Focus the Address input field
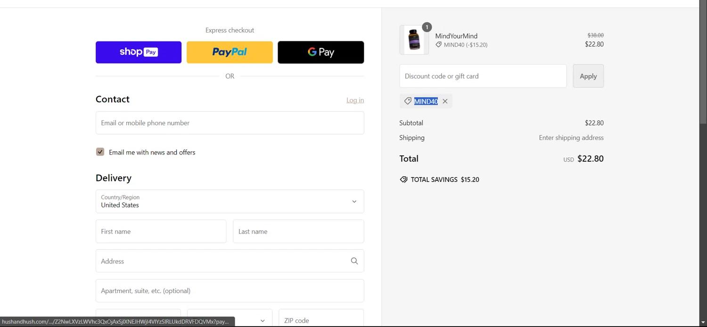707x327 pixels. coord(230,261)
